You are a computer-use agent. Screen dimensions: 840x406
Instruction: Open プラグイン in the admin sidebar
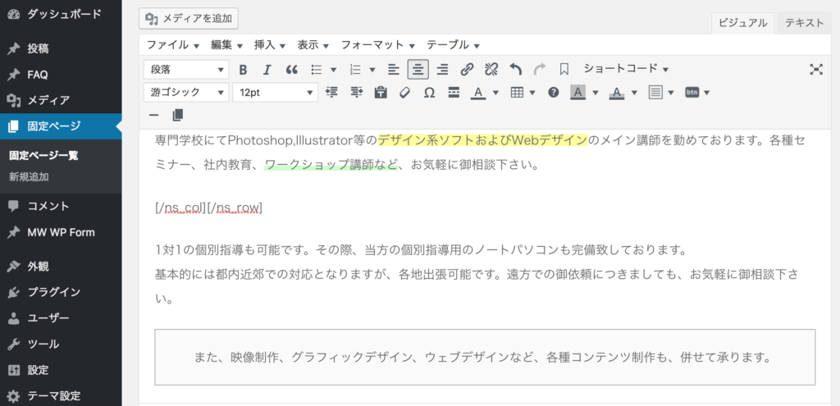(53, 292)
